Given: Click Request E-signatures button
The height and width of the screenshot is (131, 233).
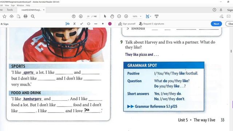Looking at the screenshot, I should coord(151,24).
